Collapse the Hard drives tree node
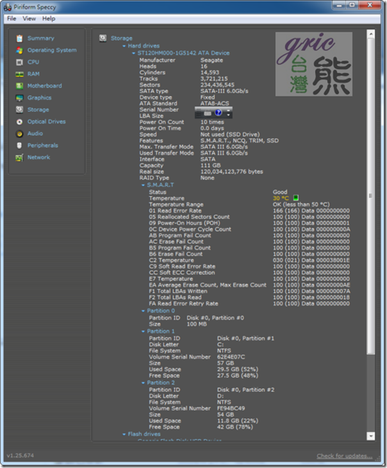 [x=124, y=46]
